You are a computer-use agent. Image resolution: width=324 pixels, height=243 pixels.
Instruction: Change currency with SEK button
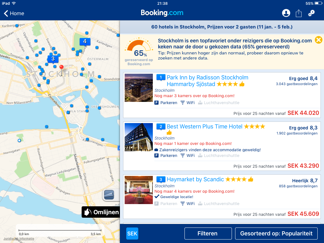(x=132, y=234)
